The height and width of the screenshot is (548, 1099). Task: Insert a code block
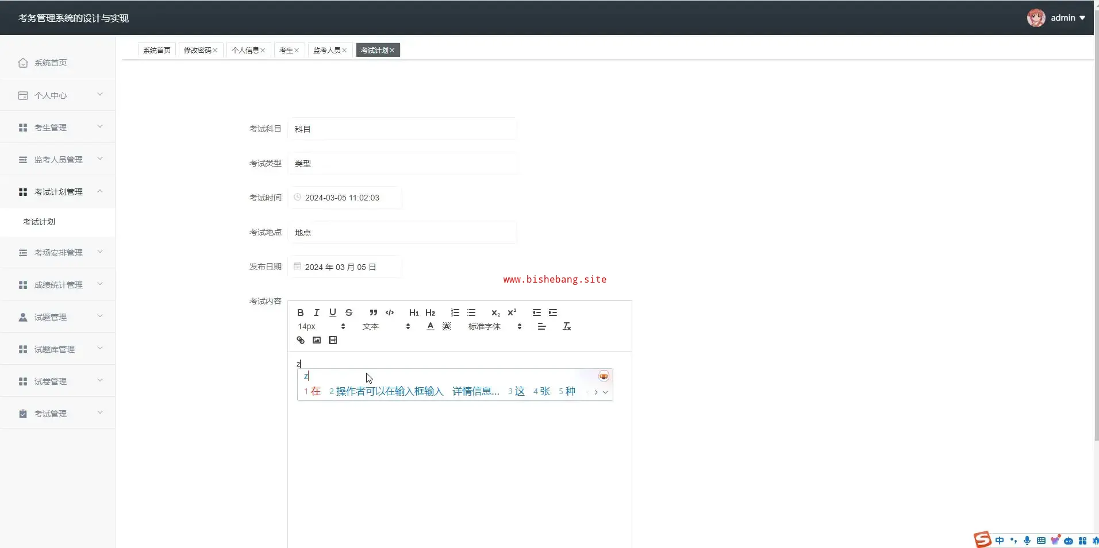(390, 312)
